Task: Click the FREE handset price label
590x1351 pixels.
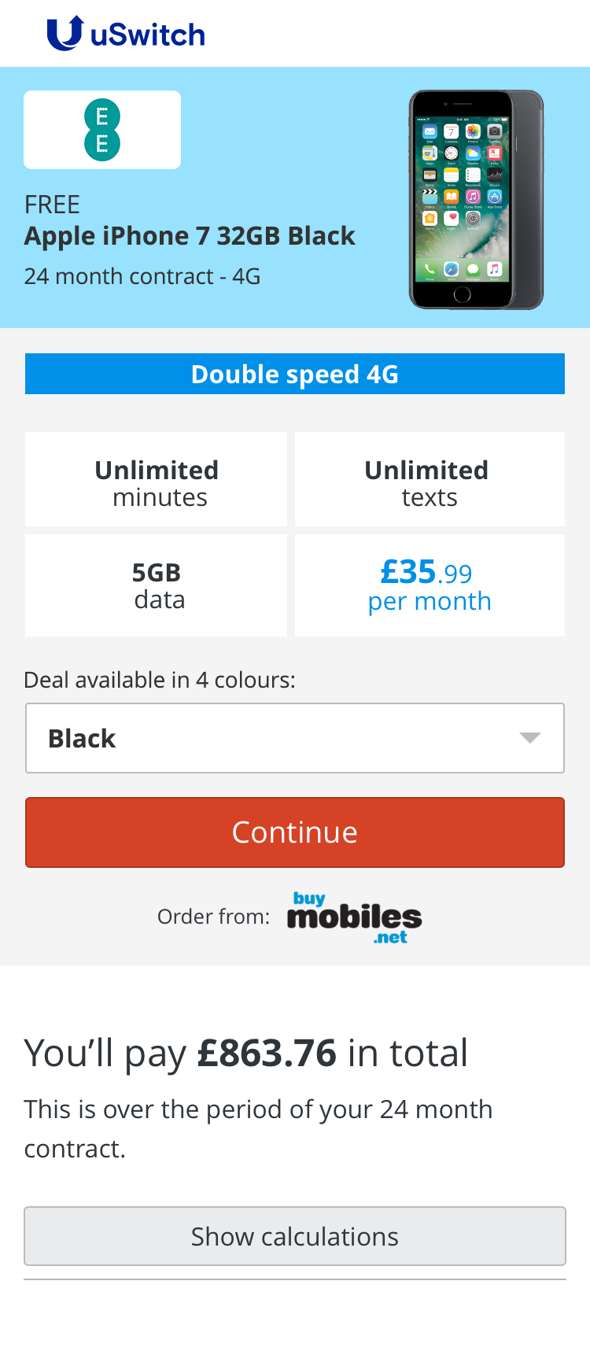Action: [52, 205]
